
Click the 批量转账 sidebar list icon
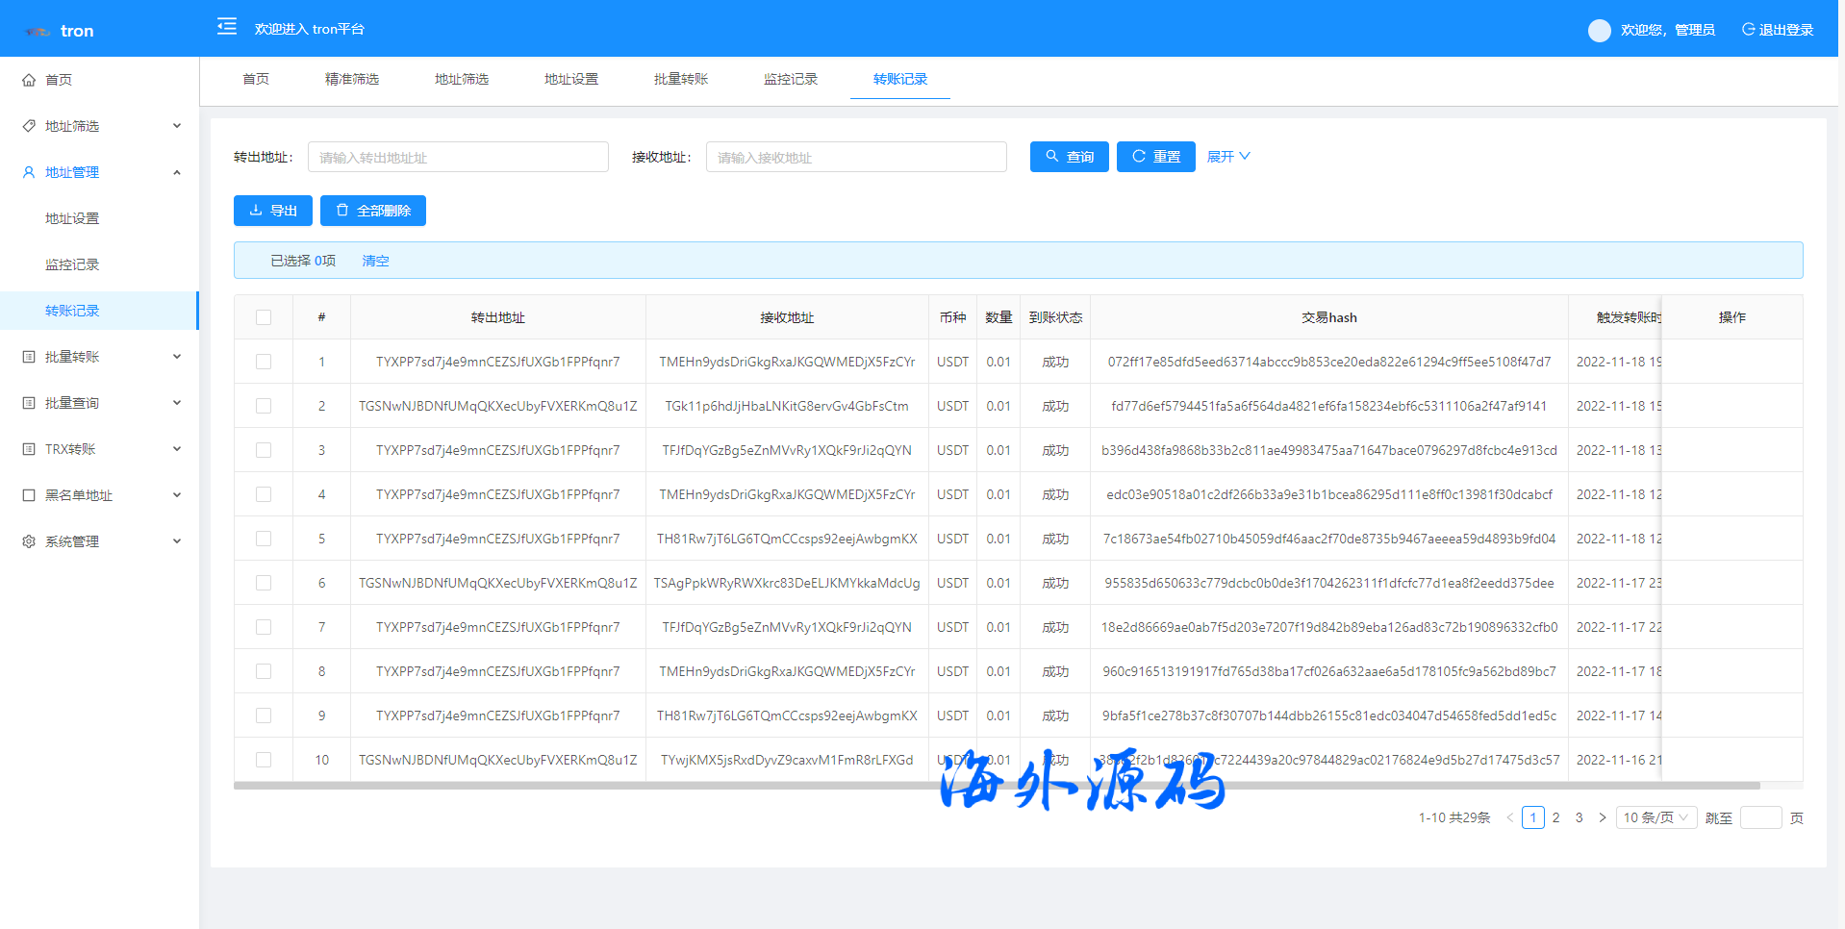point(29,357)
